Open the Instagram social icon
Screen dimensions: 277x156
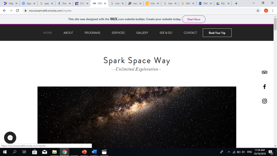click(264, 101)
